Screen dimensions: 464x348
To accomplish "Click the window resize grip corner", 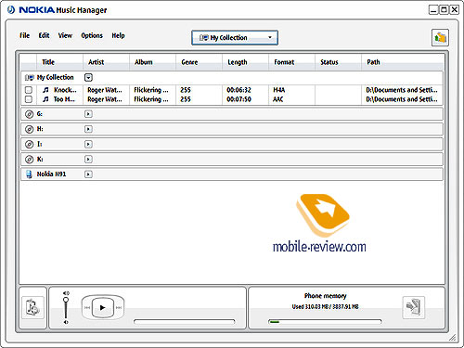I will point(453,338).
